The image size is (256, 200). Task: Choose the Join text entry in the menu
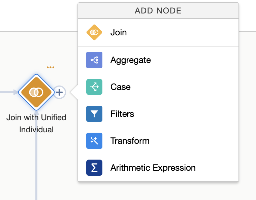tap(119, 33)
